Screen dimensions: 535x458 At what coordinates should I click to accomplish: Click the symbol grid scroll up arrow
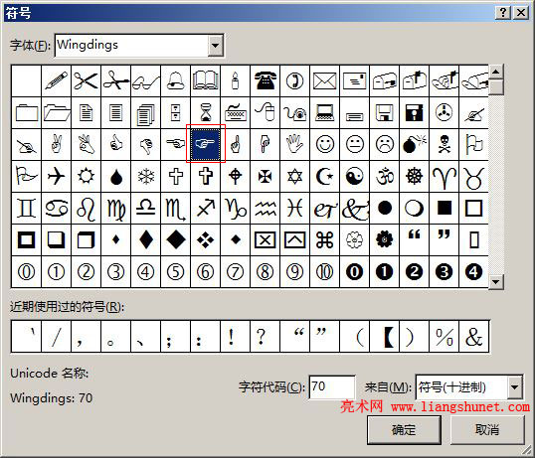[x=496, y=72]
